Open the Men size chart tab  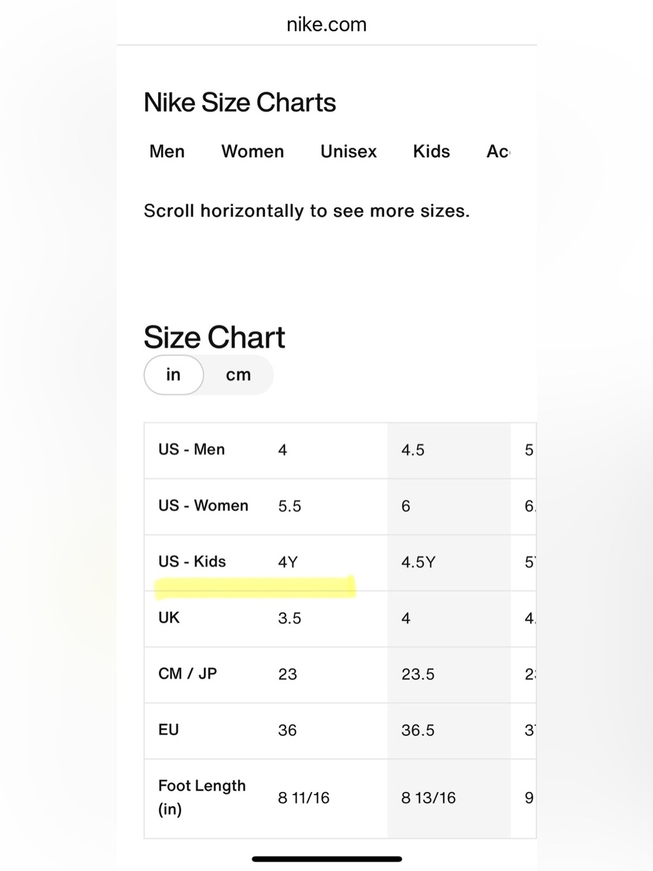click(x=167, y=152)
